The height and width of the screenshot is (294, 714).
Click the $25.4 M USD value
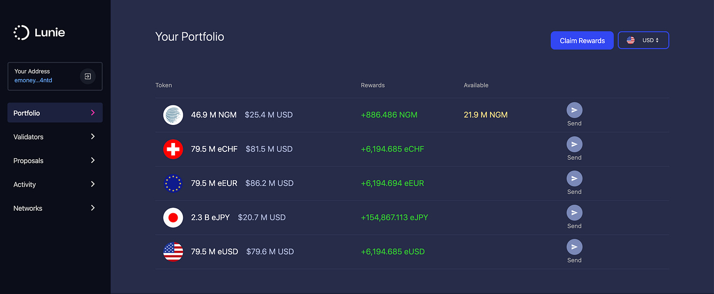point(269,115)
